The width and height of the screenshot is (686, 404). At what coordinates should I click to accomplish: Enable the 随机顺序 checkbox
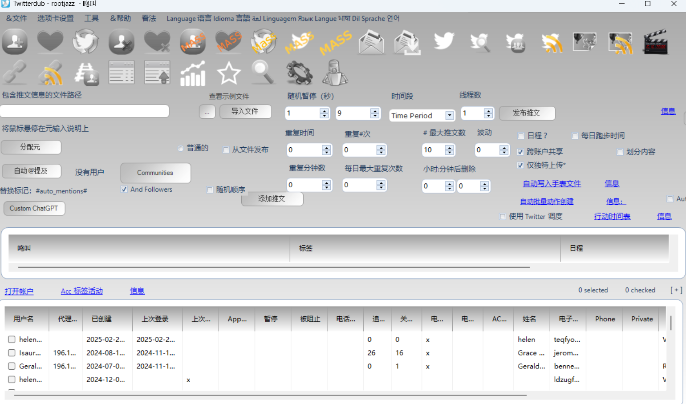pos(210,190)
